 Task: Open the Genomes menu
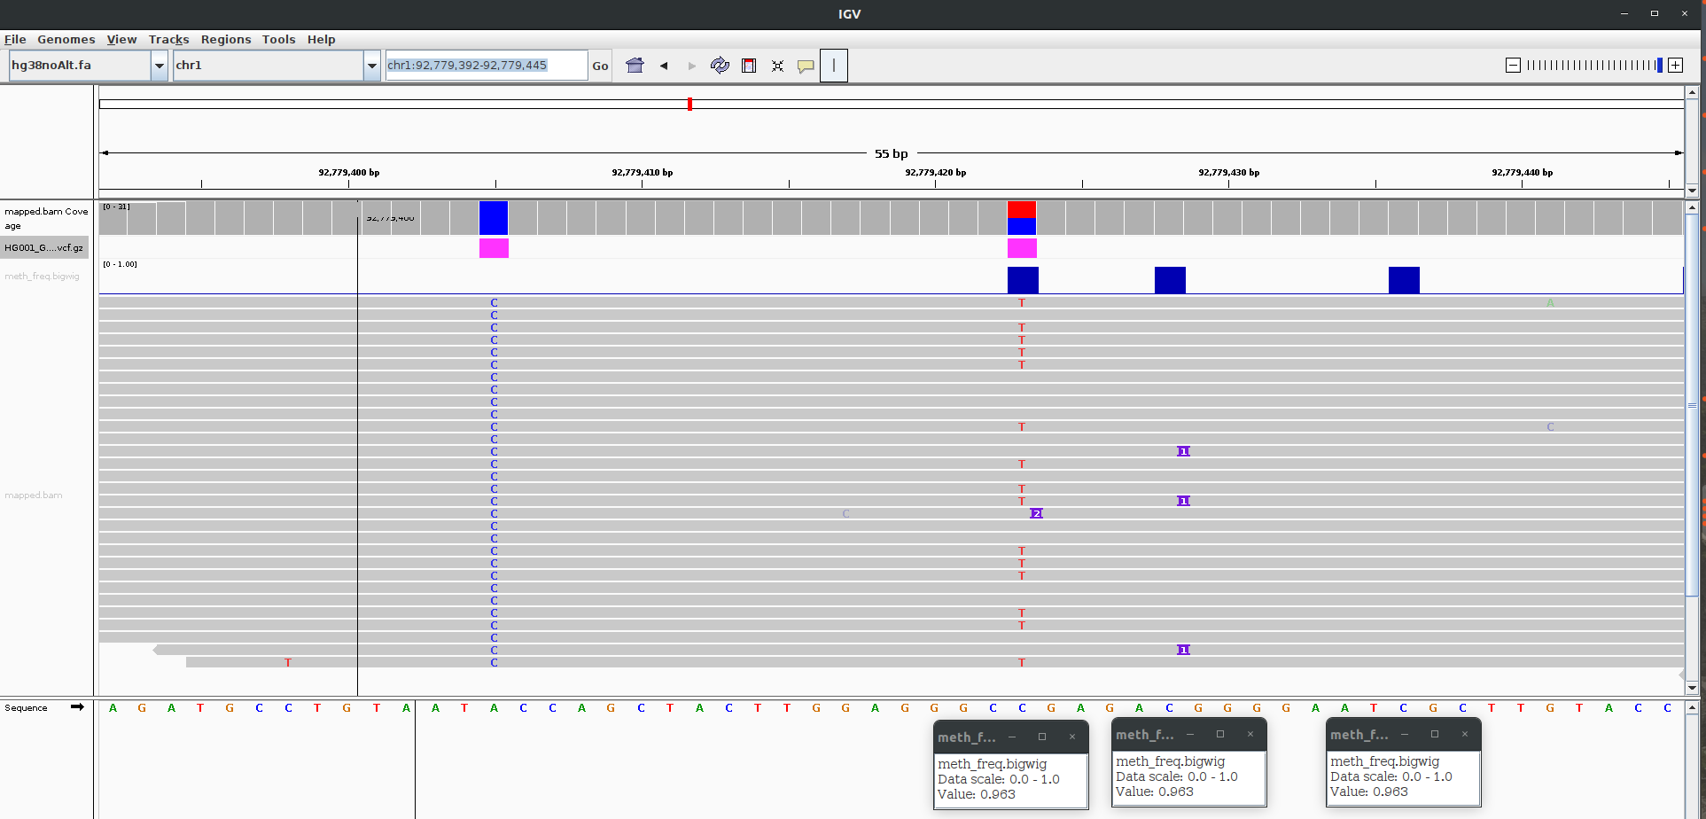pyautogui.click(x=66, y=39)
